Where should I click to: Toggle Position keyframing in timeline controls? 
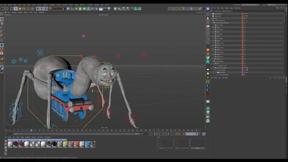point(187,134)
